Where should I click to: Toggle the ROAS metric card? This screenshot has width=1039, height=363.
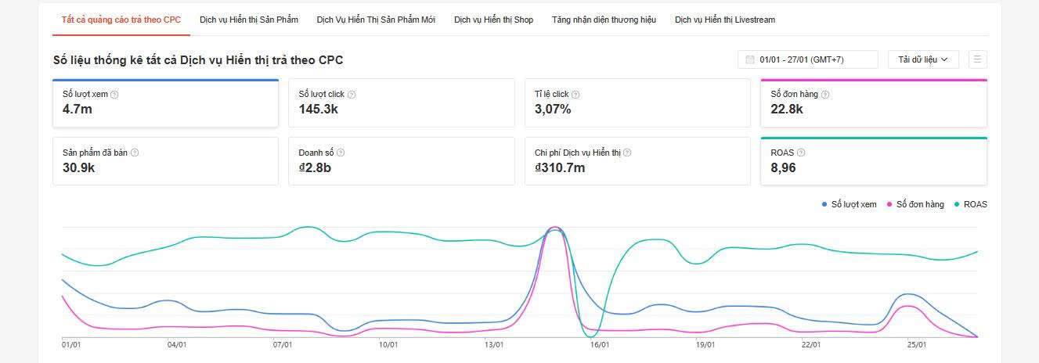pyautogui.click(x=873, y=162)
